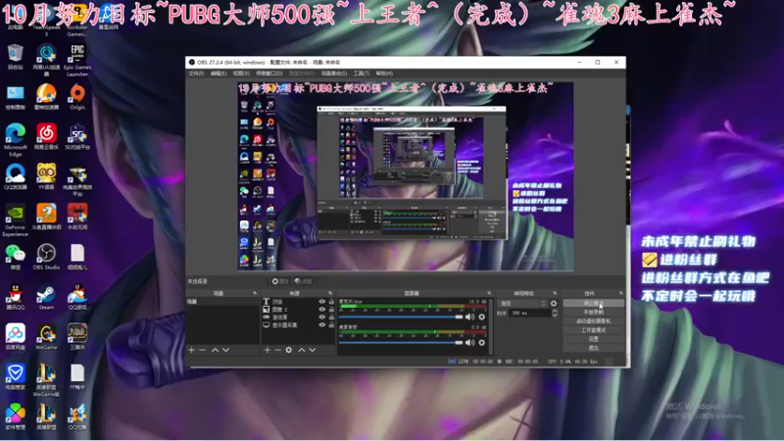Move the scene down in Scenes panel
This screenshot has height=441, width=784.
pos(225,350)
